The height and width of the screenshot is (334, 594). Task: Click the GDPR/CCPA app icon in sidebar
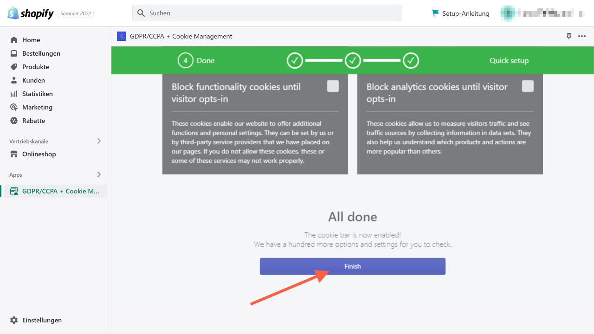(14, 191)
